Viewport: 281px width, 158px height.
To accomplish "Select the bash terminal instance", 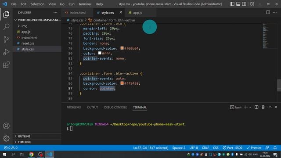I will click(x=236, y=107).
